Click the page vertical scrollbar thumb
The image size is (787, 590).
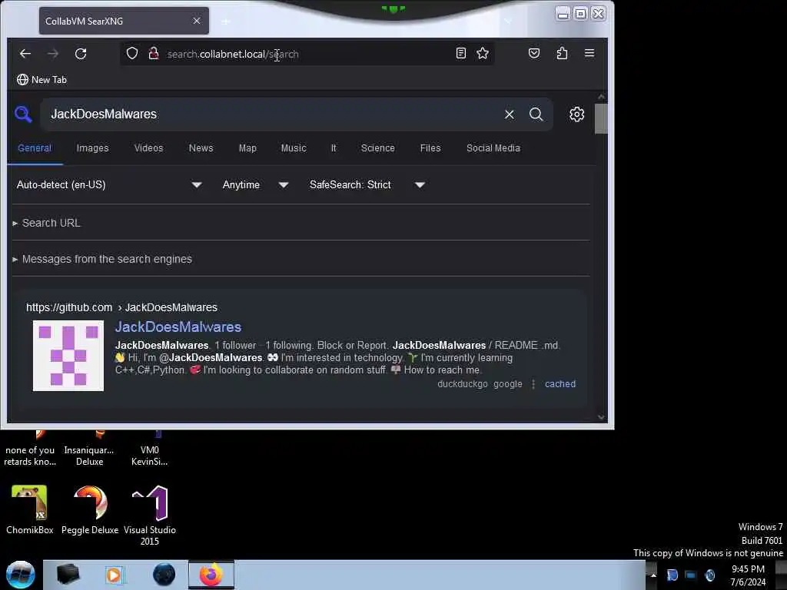(601, 119)
